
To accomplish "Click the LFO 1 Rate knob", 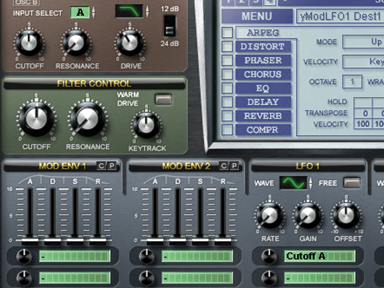I will click(270, 216).
